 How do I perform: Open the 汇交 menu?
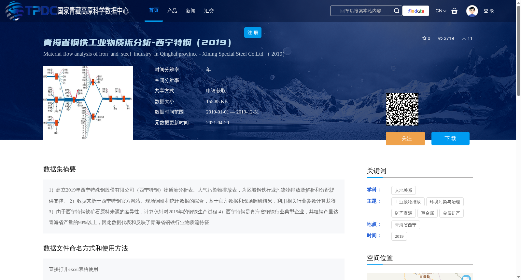click(209, 11)
